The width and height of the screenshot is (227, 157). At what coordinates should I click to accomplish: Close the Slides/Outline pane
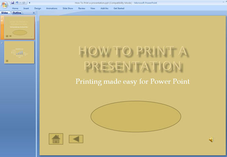pos(34,13)
